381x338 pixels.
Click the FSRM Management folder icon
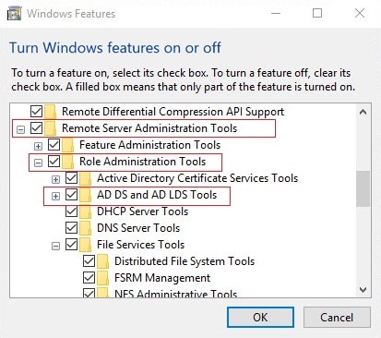[x=102, y=278]
